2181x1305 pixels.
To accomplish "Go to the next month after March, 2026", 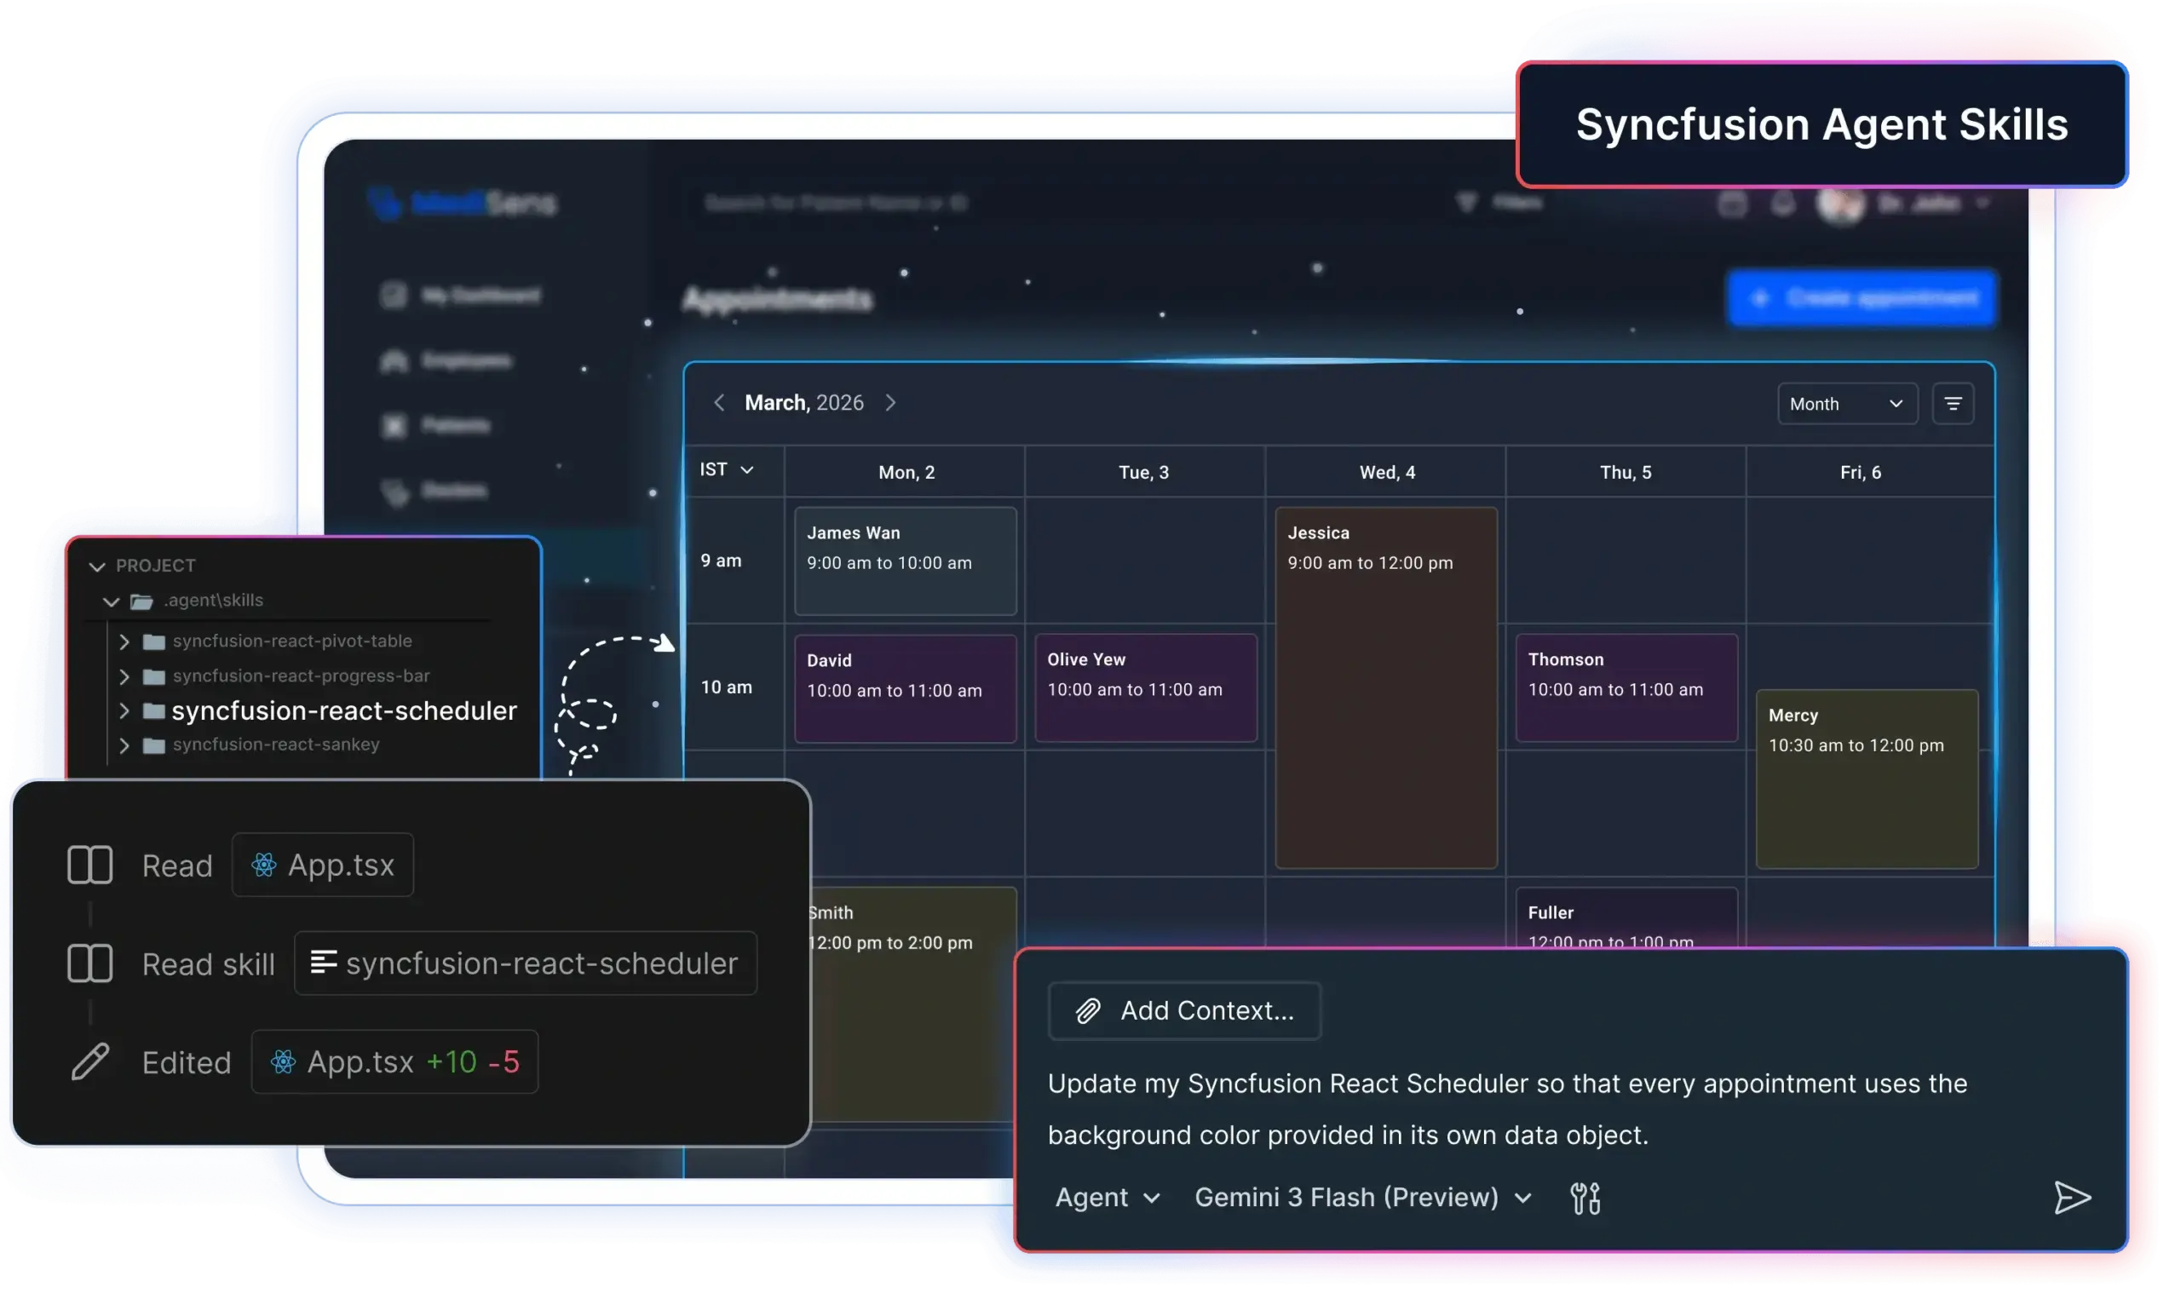I will coord(890,403).
